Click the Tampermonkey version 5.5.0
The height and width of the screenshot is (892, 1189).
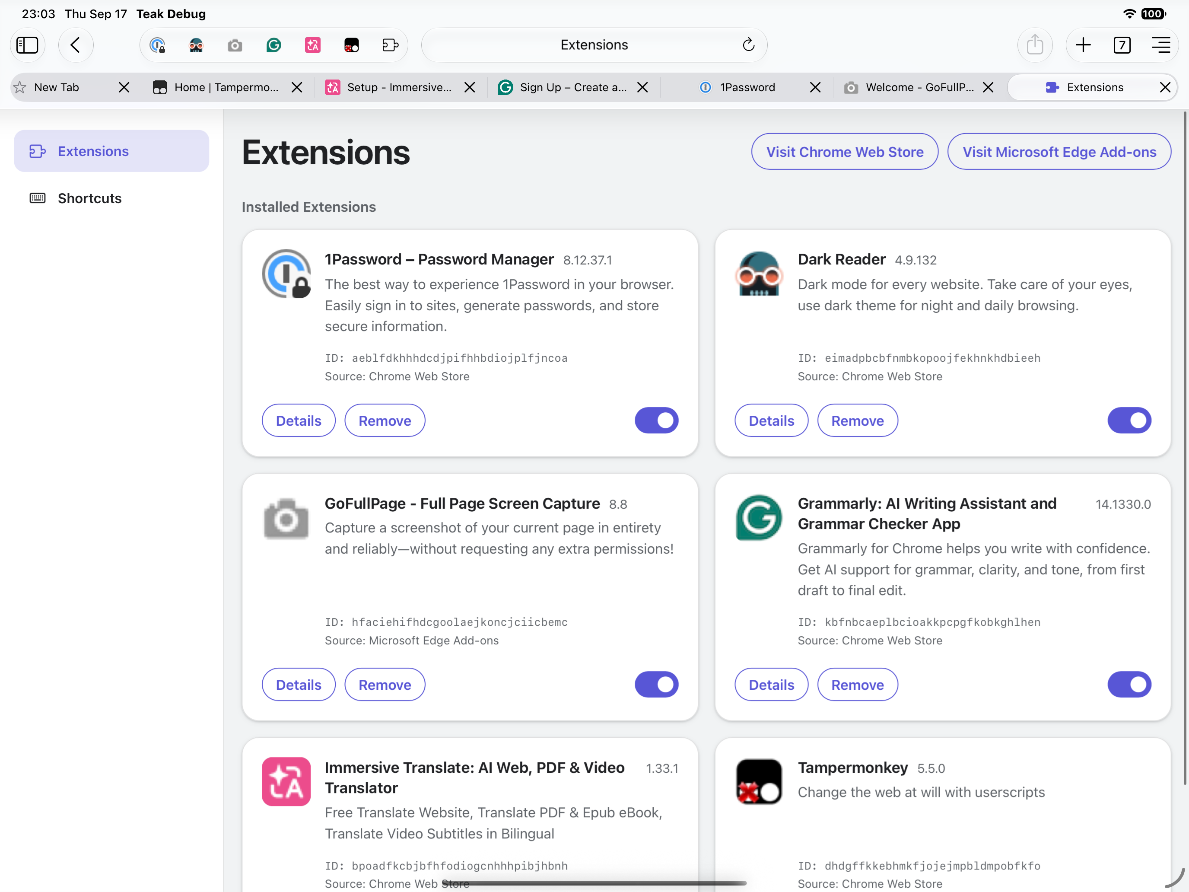click(931, 768)
